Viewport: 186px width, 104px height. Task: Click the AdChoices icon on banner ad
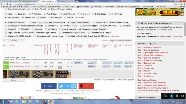coord(70,71)
